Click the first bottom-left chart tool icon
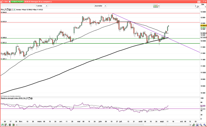The width and height of the screenshot is (207, 127). coord(2,125)
